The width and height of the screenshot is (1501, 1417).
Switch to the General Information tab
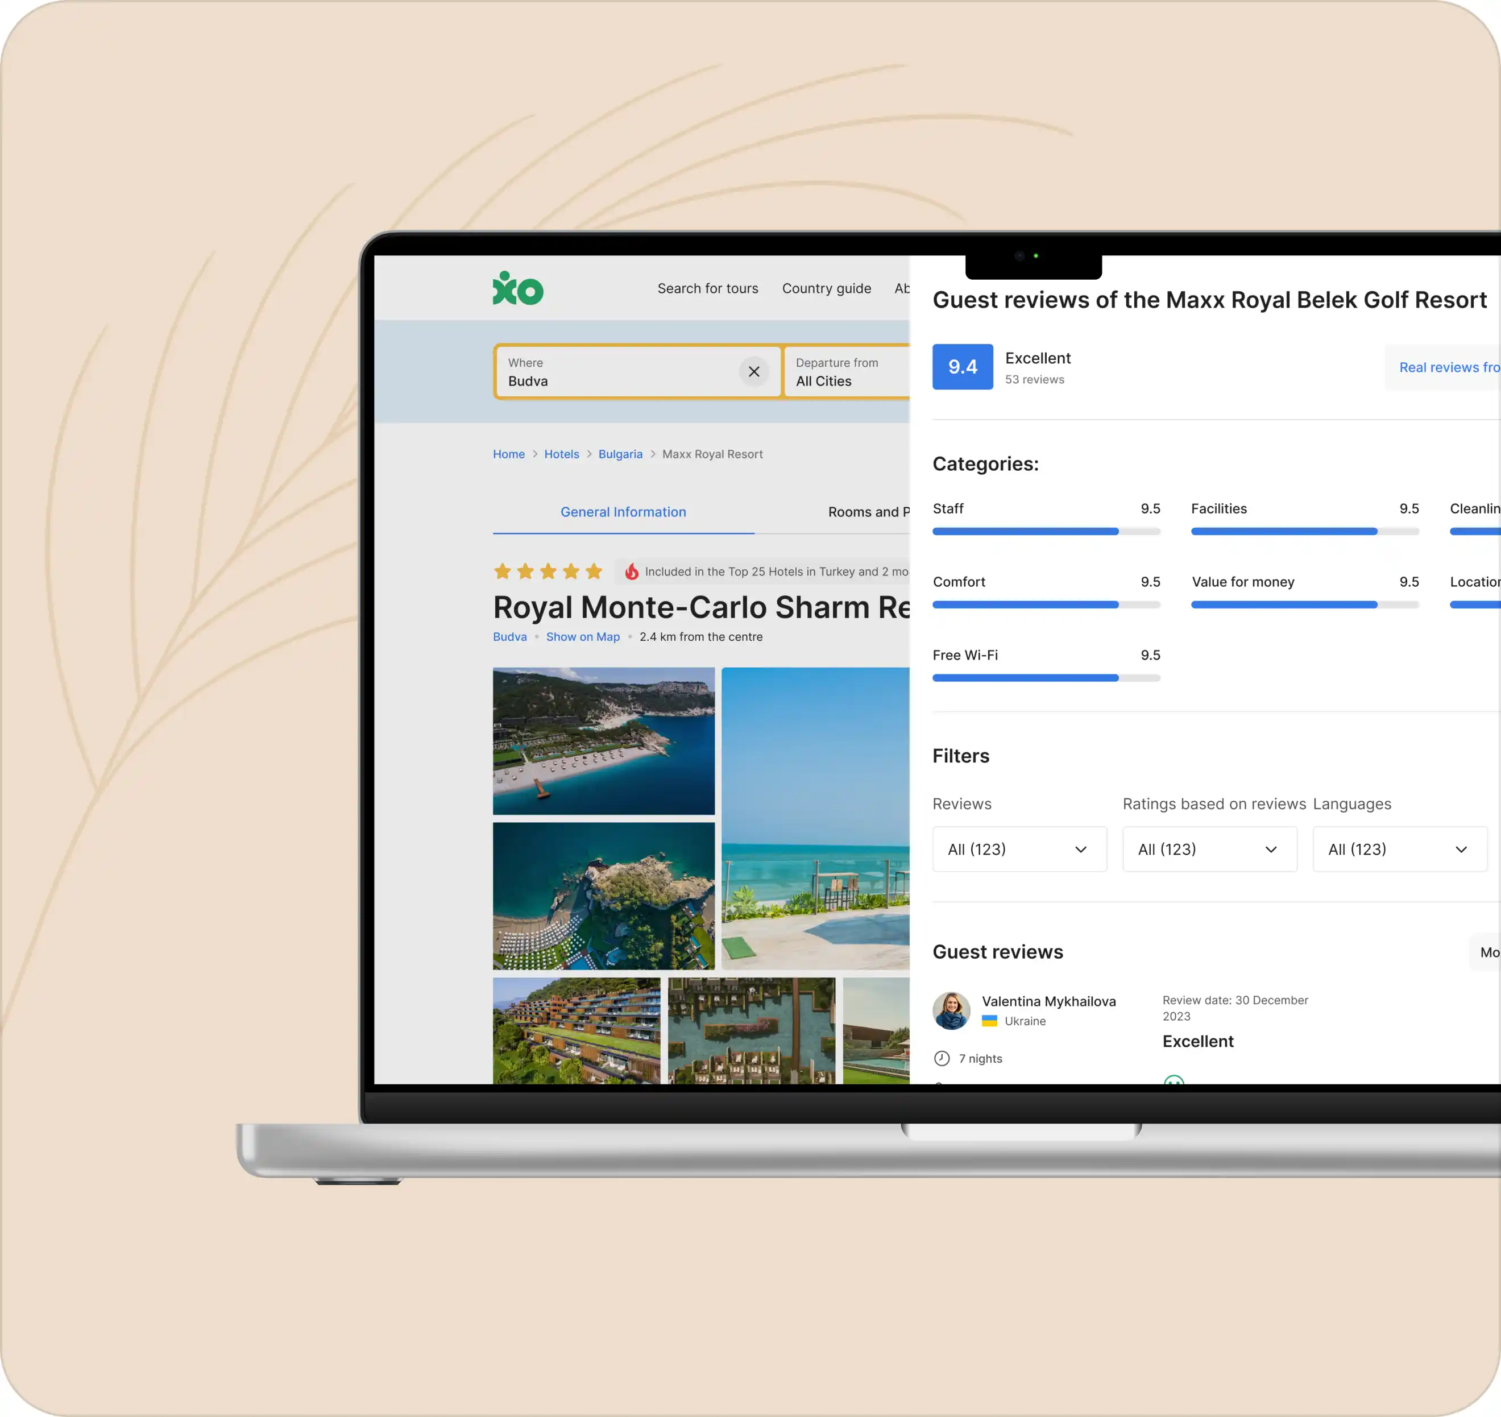[623, 512]
